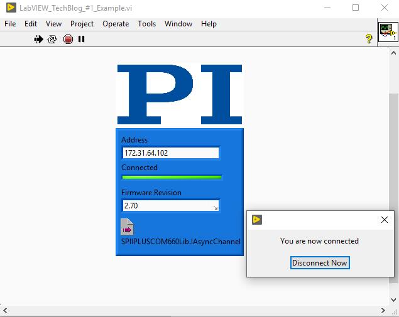Close the 'You are now connected' dialog

[x=385, y=220]
